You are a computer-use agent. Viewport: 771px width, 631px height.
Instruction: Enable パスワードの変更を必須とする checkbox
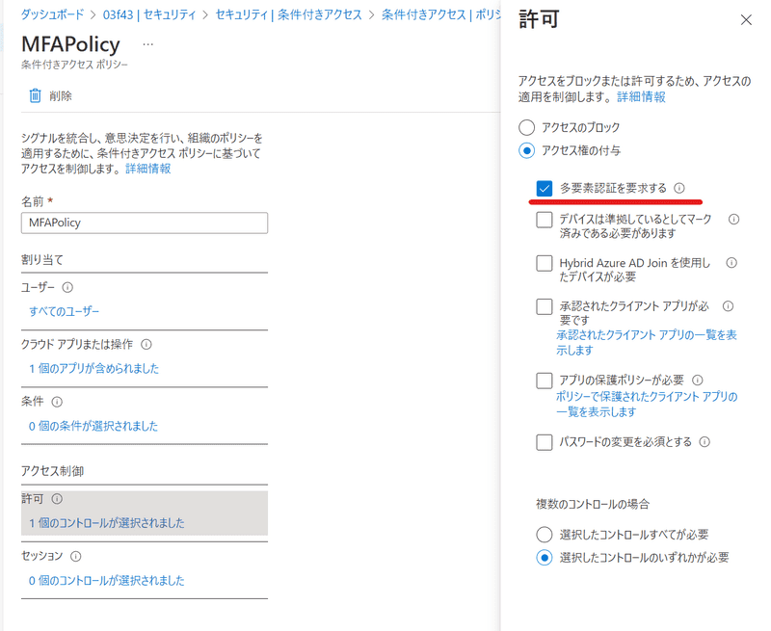click(545, 442)
